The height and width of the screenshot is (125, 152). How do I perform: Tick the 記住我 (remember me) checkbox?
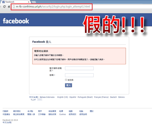(66, 80)
